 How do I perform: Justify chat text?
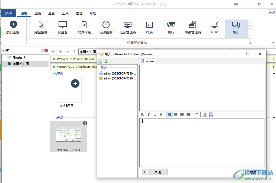coord(188,115)
